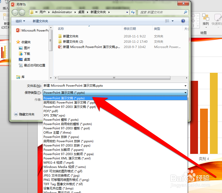Choose TIFF Tag 图像文件格式 (*.tif)
Viewport: 222px width, 193px height.
coord(115,184)
